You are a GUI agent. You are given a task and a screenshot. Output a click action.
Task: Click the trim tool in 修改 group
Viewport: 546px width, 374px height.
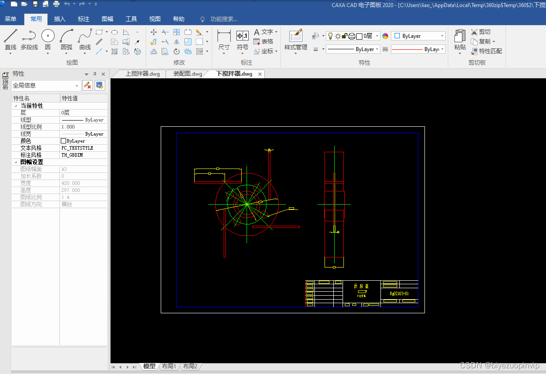(165, 32)
